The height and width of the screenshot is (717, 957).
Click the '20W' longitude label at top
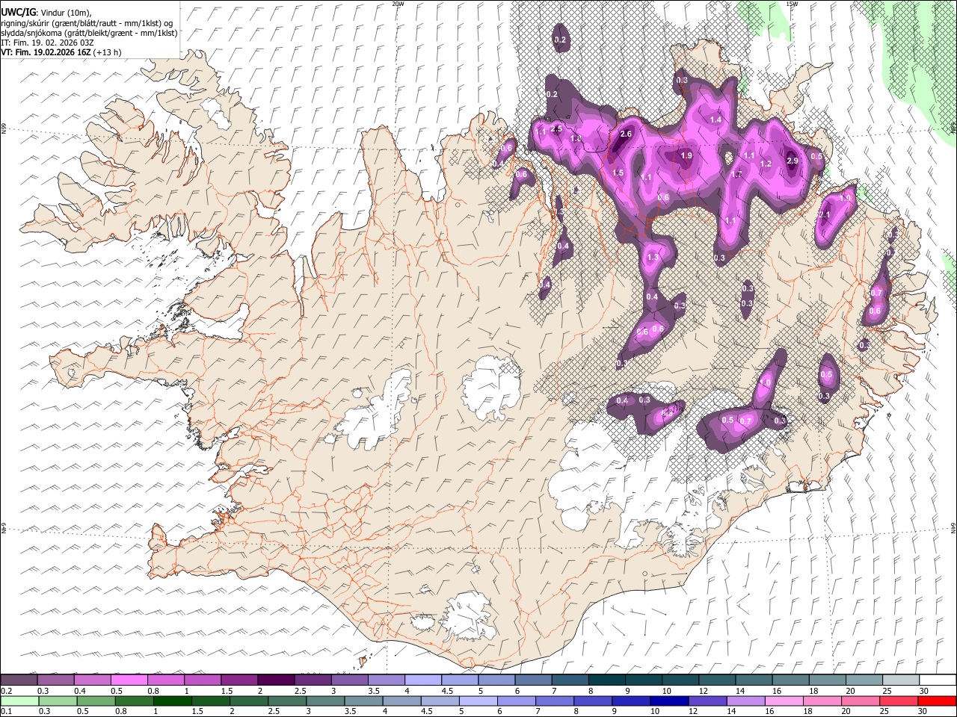pyautogui.click(x=398, y=4)
